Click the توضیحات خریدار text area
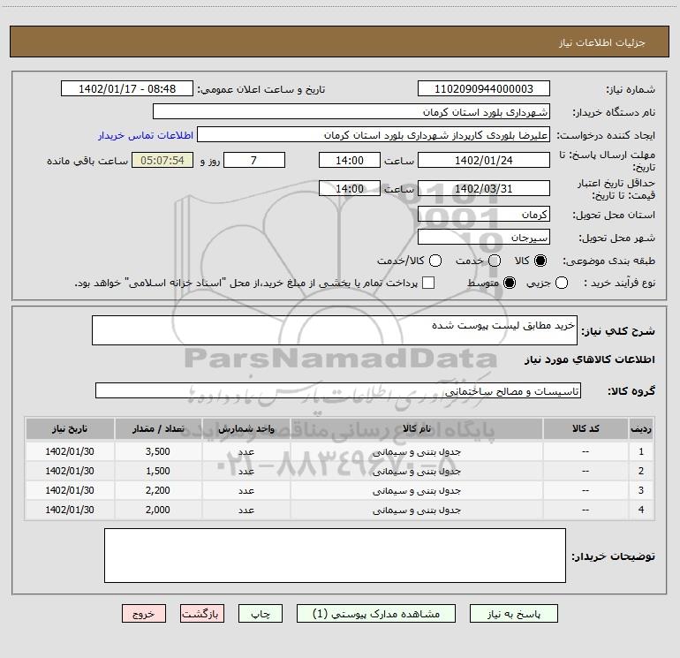Image resolution: width=680 pixels, height=658 pixels. click(335, 556)
